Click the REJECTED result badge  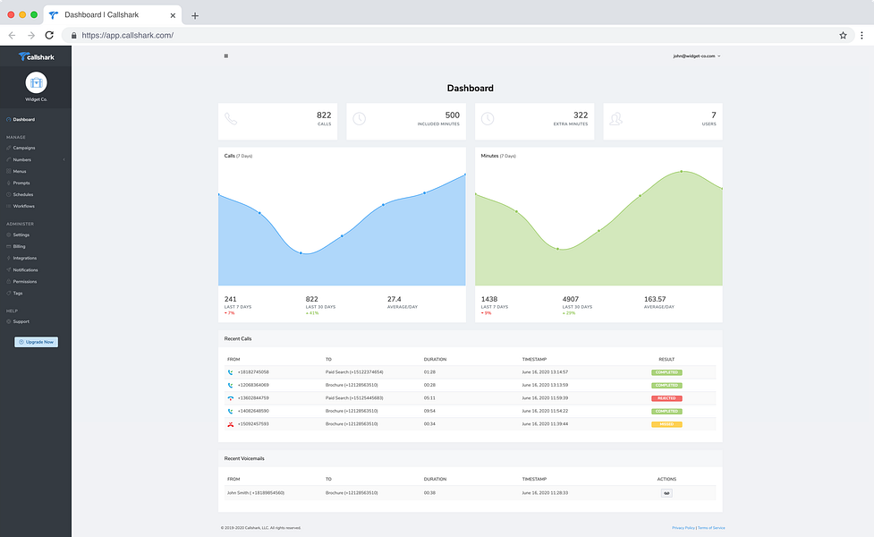click(666, 398)
